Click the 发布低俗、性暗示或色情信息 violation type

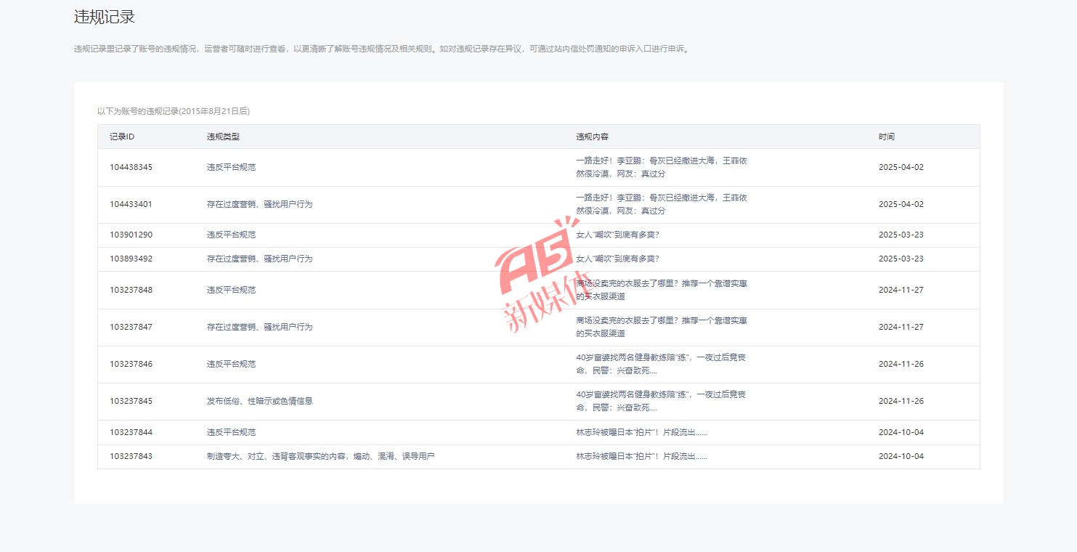click(259, 401)
